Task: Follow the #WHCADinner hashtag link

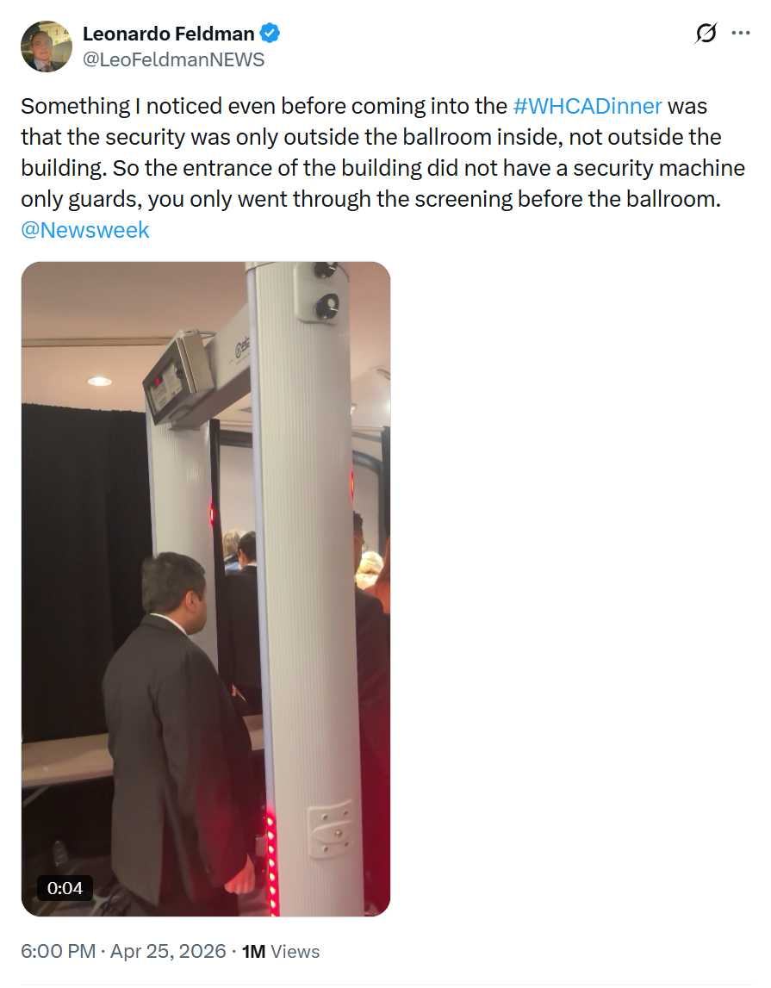Action: (x=587, y=106)
